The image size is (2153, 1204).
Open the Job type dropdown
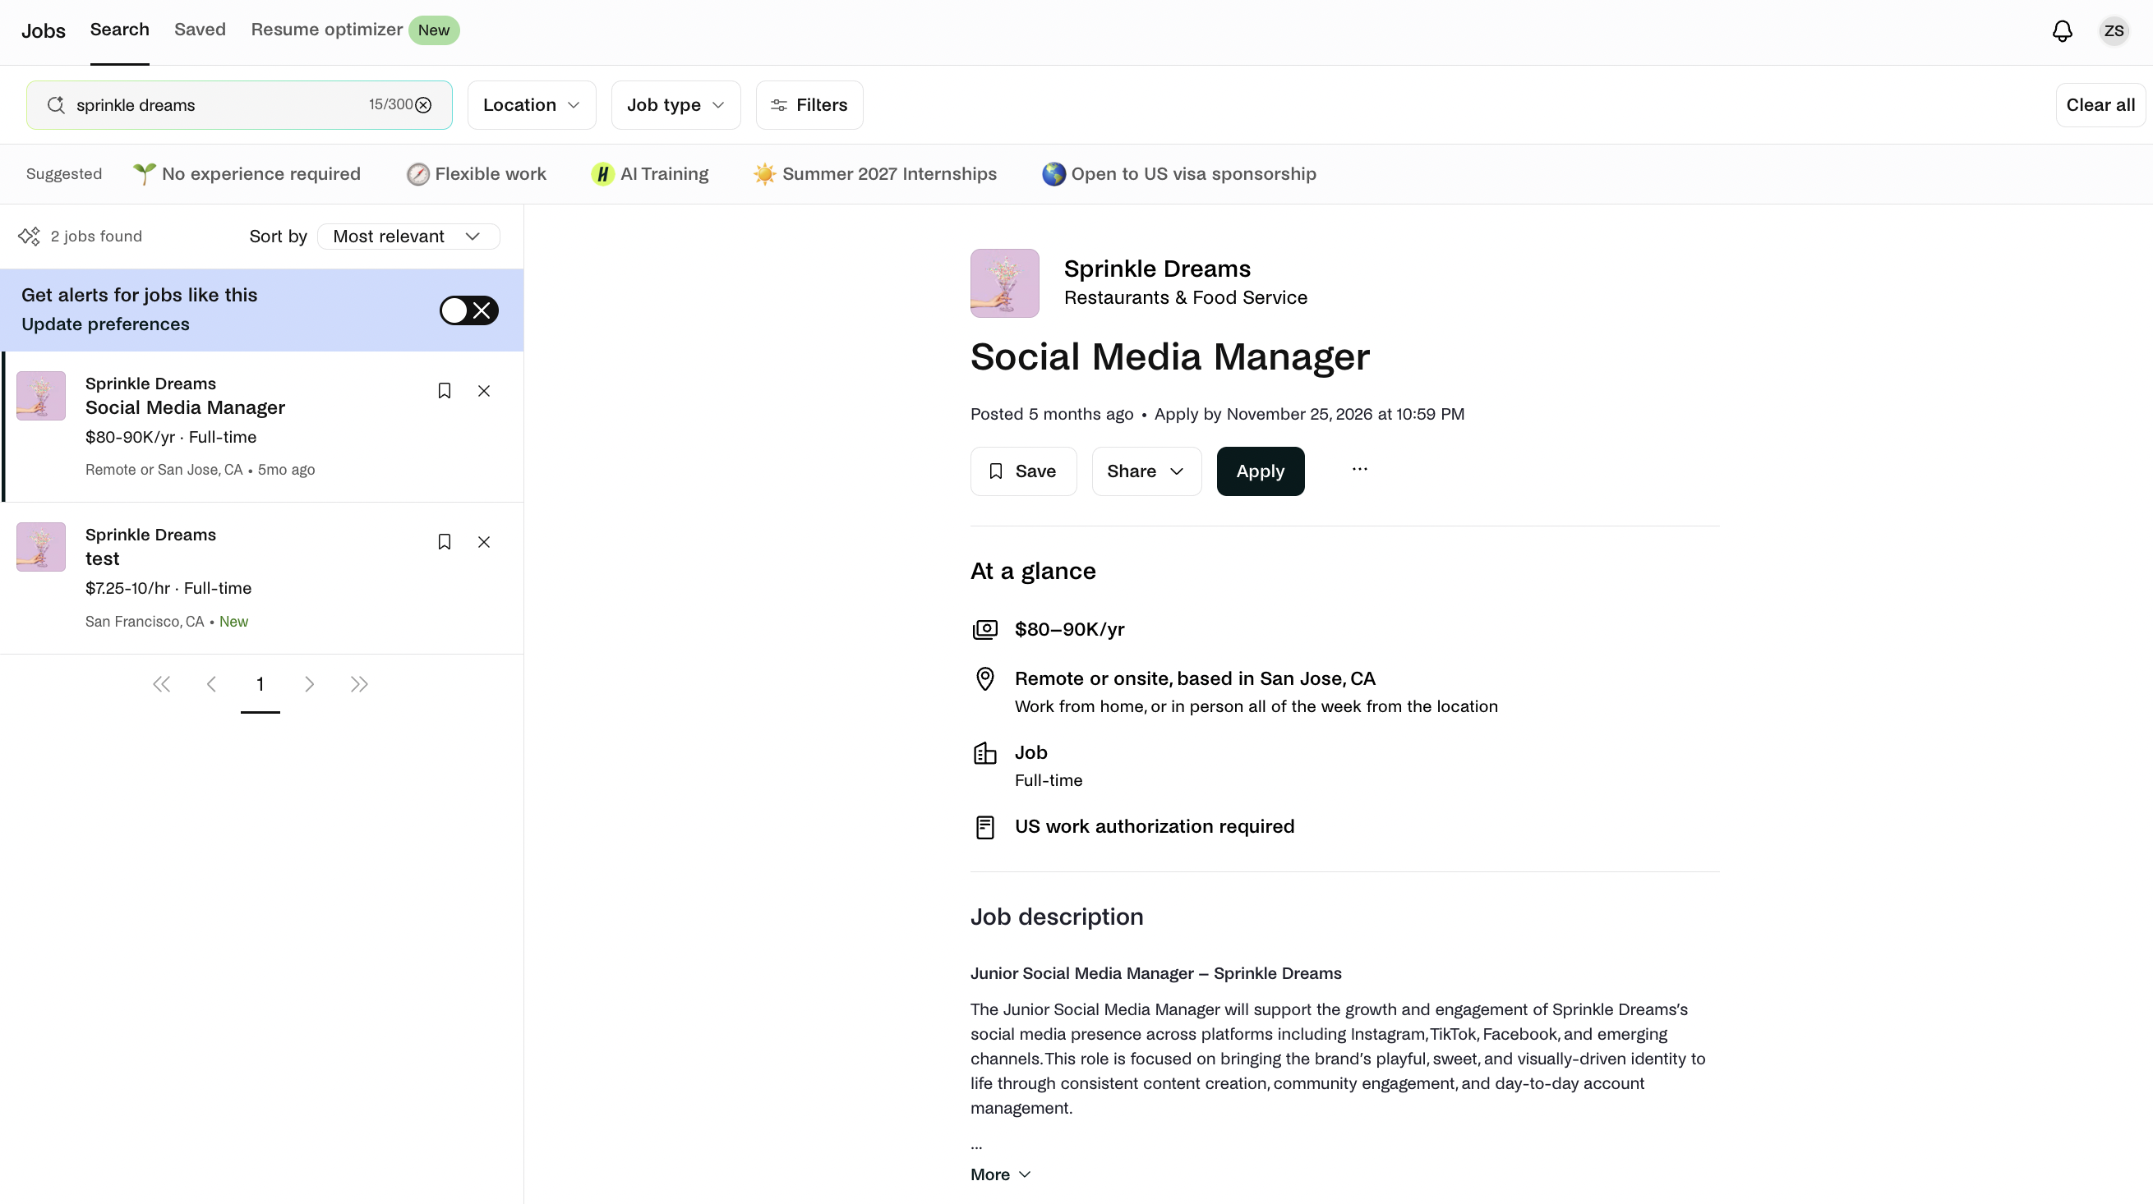point(675,104)
